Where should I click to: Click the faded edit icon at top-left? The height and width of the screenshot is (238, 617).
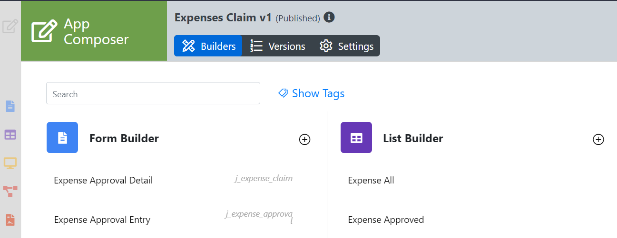pyautogui.click(x=10, y=26)
